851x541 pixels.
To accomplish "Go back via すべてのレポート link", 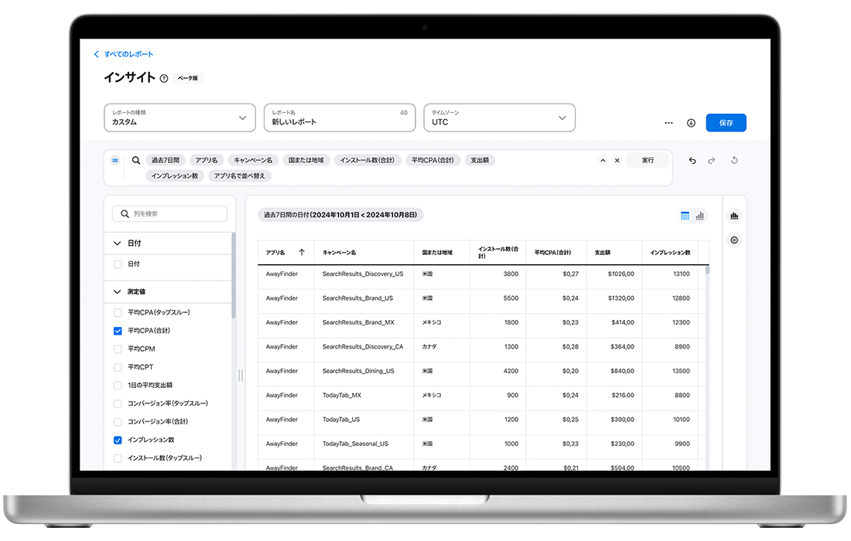I will tap(124, 54).
